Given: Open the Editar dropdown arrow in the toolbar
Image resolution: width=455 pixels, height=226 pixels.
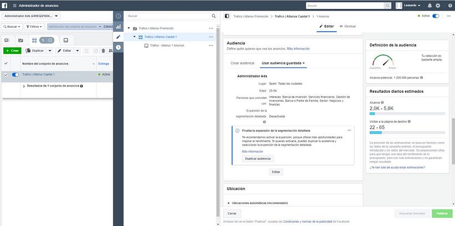Looking at the screenshot, I should [x=77, y=51].
